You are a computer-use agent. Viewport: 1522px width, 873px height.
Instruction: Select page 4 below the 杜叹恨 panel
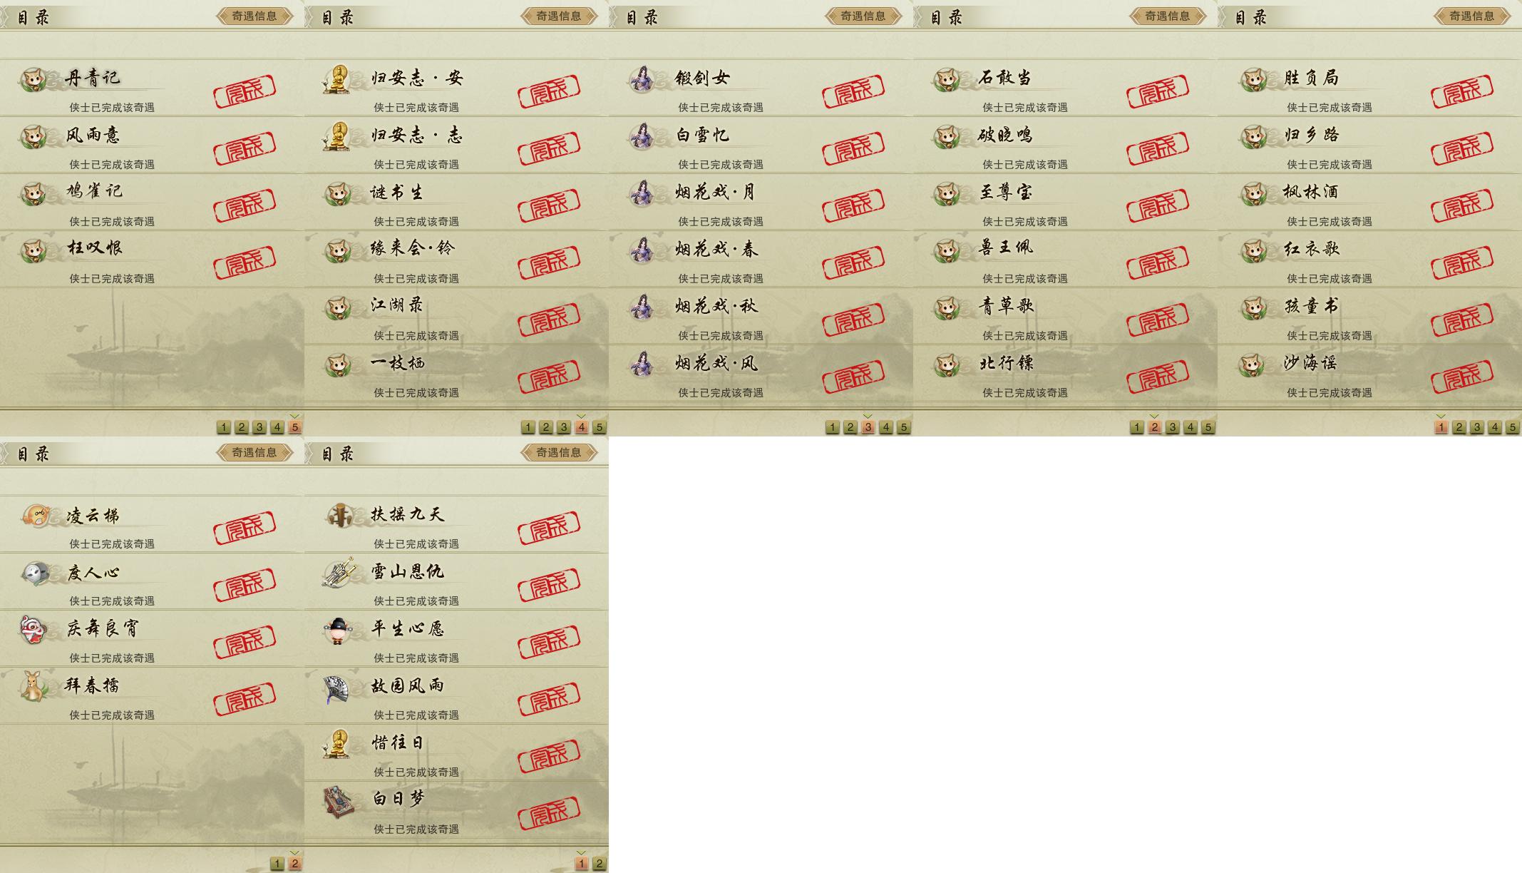click(277, 427)
